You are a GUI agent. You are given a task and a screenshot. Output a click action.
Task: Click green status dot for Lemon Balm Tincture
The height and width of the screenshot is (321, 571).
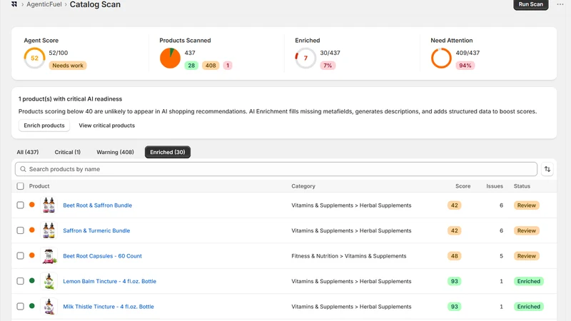click(32, 280)
